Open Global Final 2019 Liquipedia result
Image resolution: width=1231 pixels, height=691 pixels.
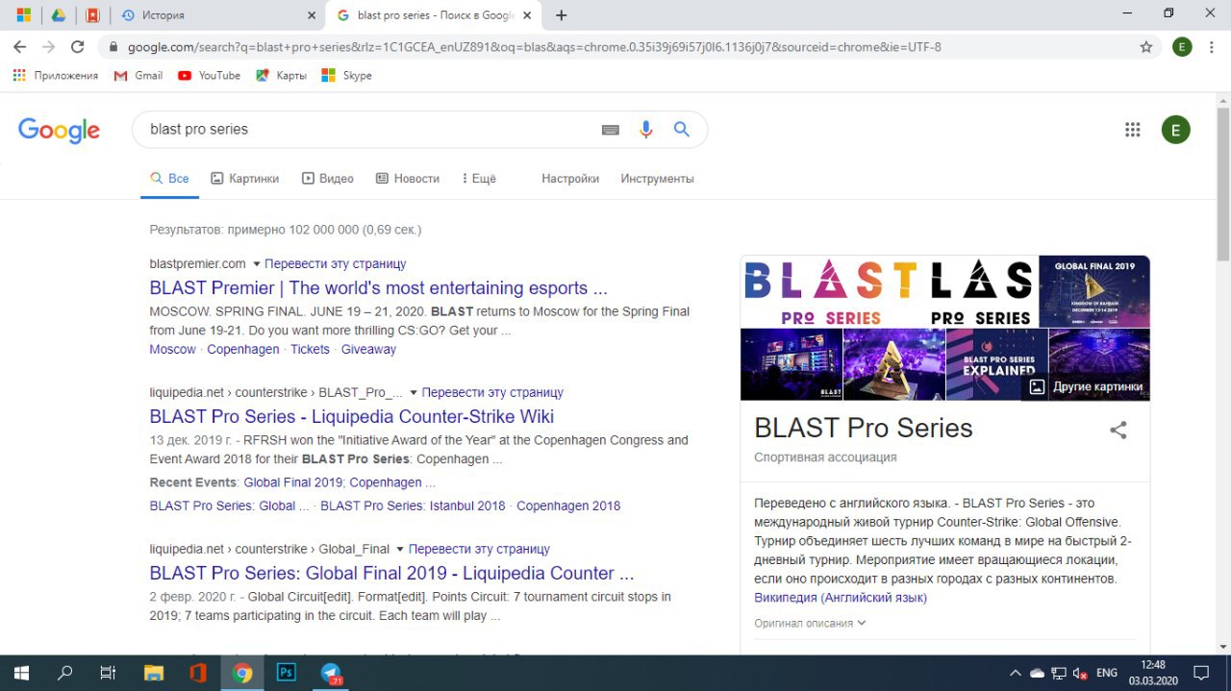click(392, 574)
